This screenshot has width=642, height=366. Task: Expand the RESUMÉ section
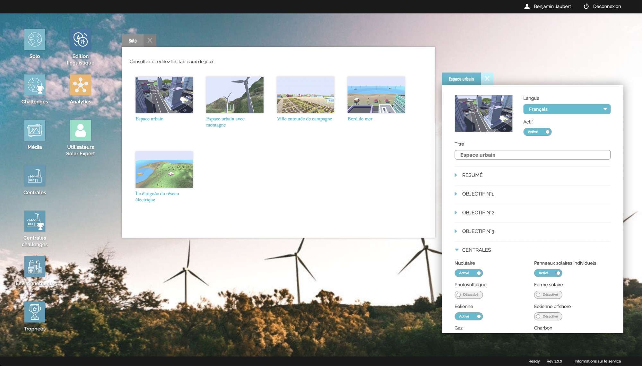click(472, 175)
